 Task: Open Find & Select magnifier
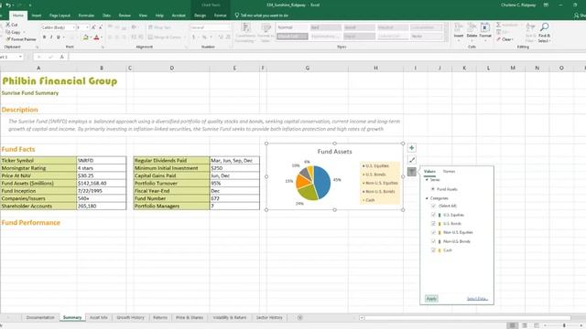click(x=544, y=33)
